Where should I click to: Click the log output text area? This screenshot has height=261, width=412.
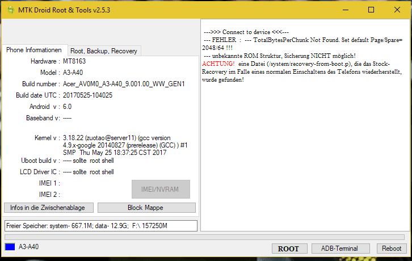point(305,125)
